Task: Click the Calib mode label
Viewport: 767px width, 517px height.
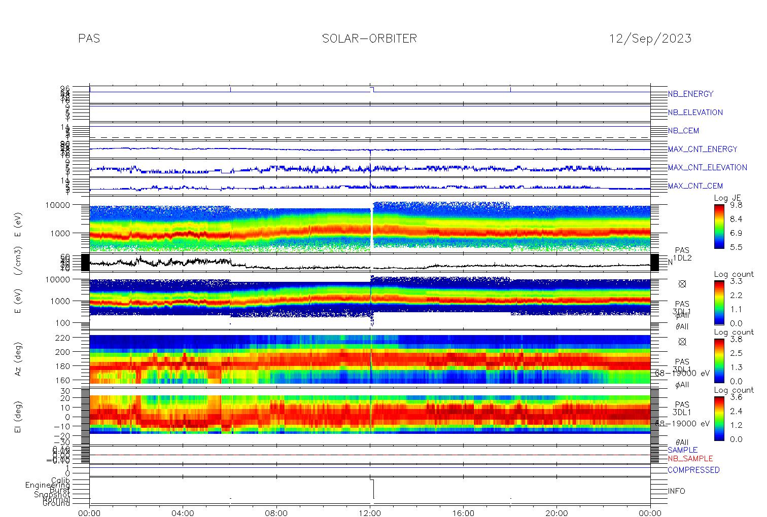Action: click(x=60, y=481)
